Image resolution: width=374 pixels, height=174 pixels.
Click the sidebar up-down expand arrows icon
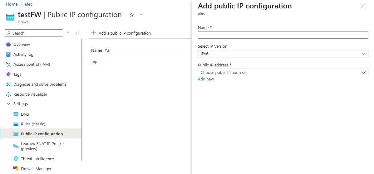pyautogui.click(x=68, y=33)
